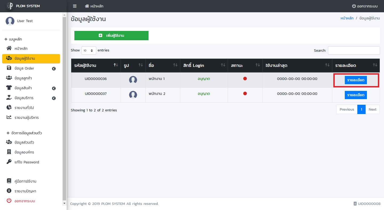Click the หน้าหลัก breadcrumb link
The height and width of the screenshot is (210, 384).
point(347,18)
